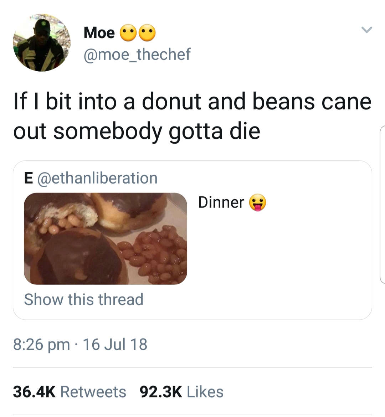The image size is (385, 417).
Task: Click the second wide-eyed emoji beside Moe
Action: pyautogui.click(x=147, y=33)
